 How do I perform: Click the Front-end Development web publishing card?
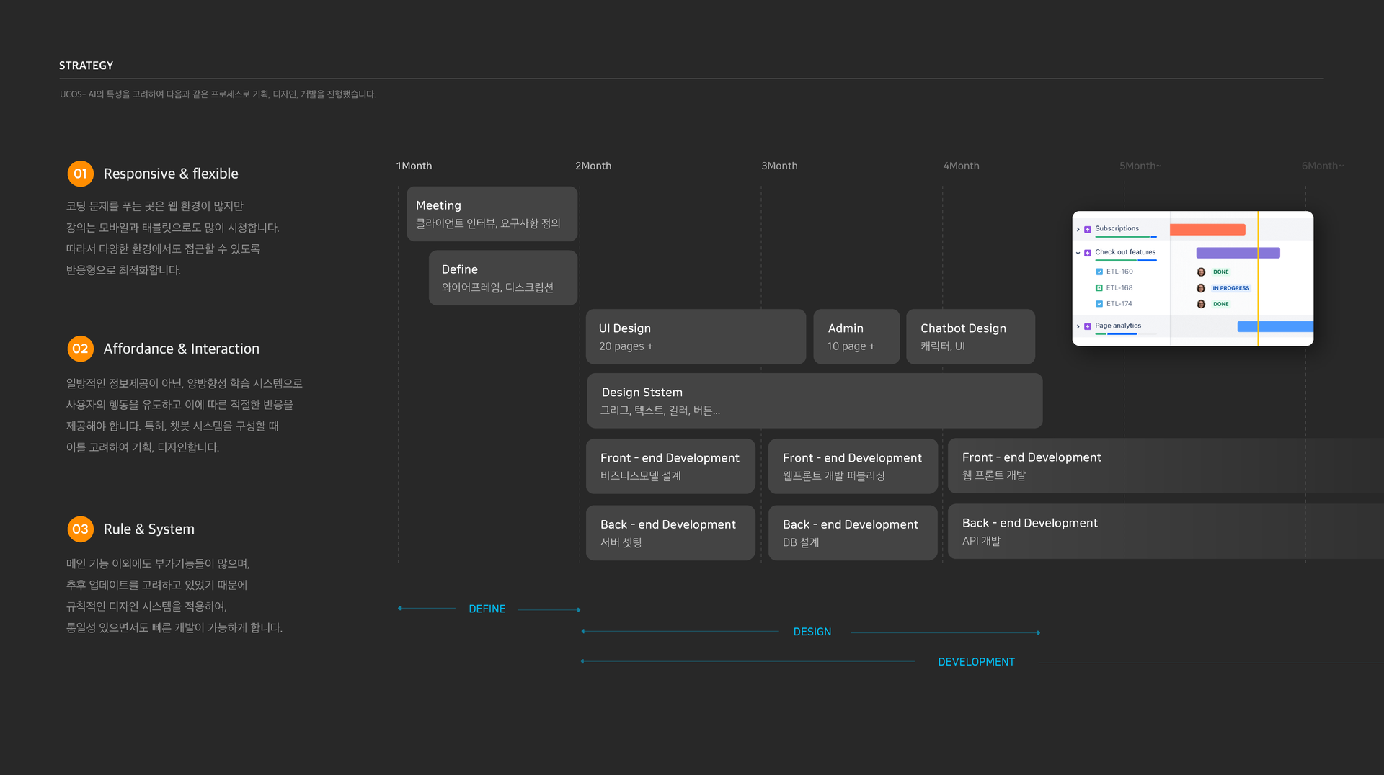pos(853,466)
